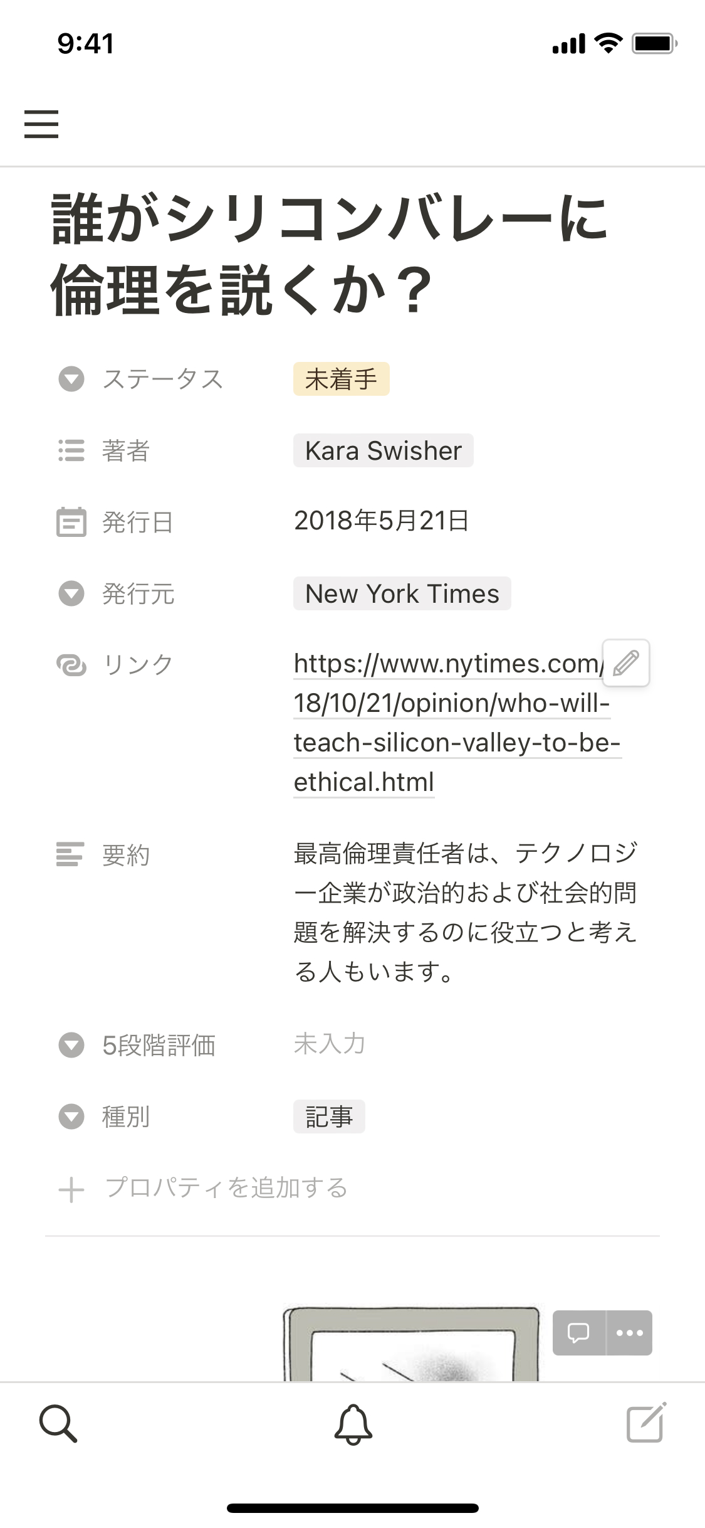This screenshot has width=705, height=1528.
Task: Open the 種別 記事 tag selector
Action: (329, 1117)
